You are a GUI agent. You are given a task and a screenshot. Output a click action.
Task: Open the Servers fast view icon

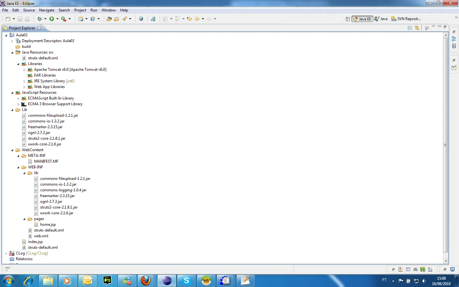pos(415,269)
